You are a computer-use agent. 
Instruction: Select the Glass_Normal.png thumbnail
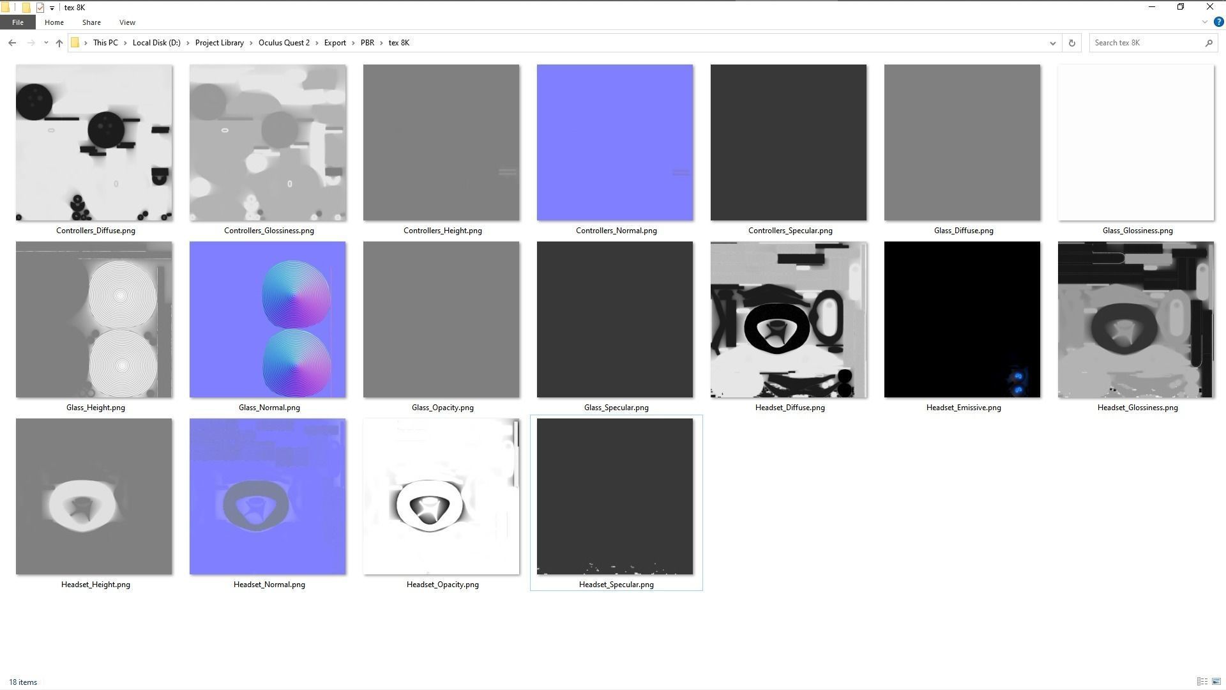pyautogui.click(x=268, y=319)
